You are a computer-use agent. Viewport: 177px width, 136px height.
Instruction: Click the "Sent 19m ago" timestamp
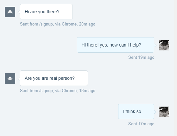(x=141, y=58)
